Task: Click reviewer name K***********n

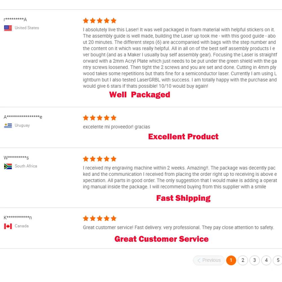Action: coord(18,217)
